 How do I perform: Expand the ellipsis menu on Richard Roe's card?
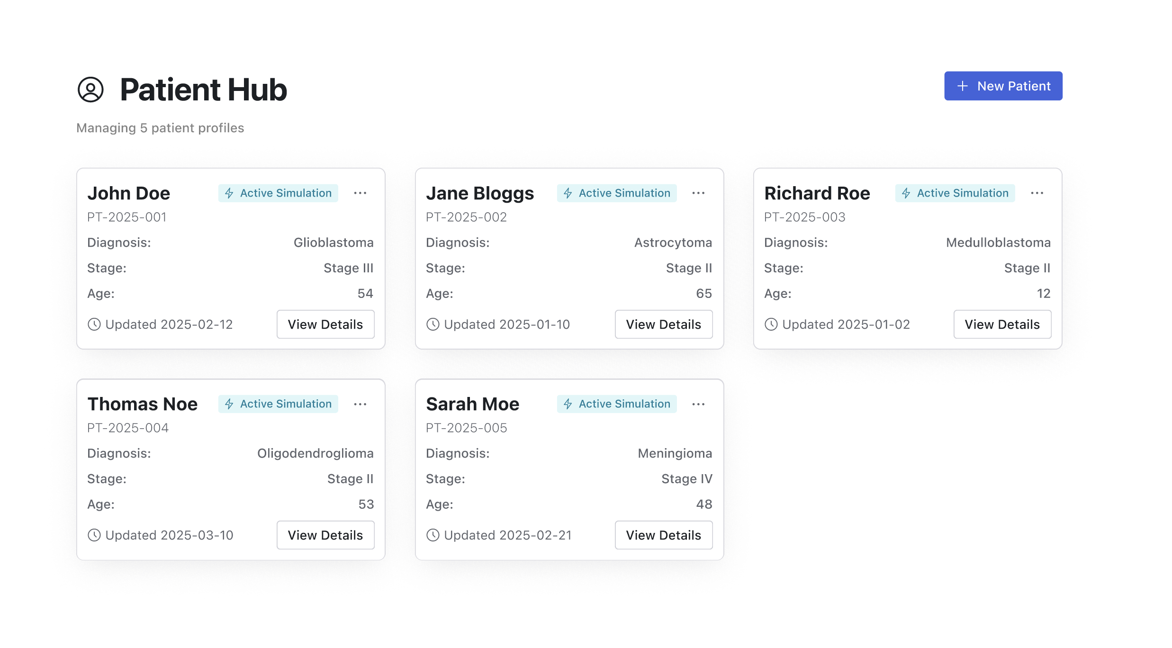click(1037, 193)
